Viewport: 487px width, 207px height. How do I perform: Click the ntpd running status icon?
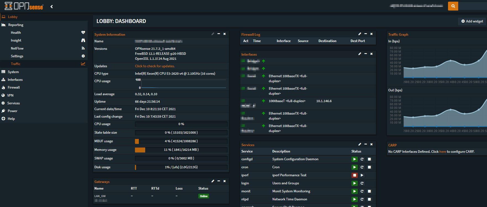coord(355,199)
